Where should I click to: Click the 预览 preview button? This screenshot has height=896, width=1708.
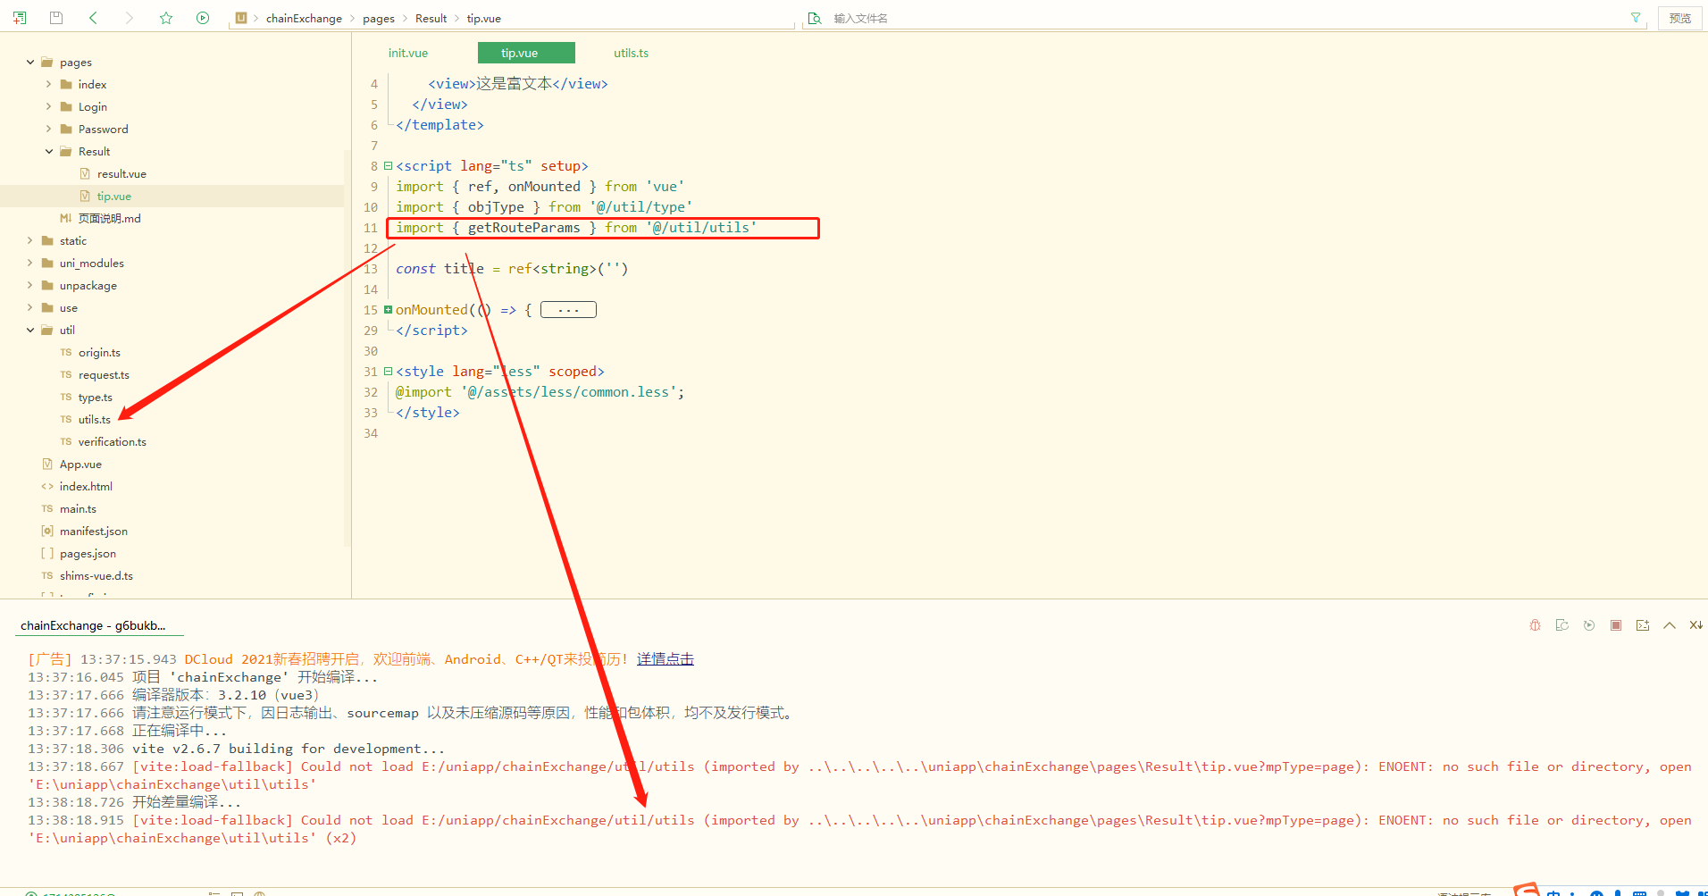coord(1679,18)
